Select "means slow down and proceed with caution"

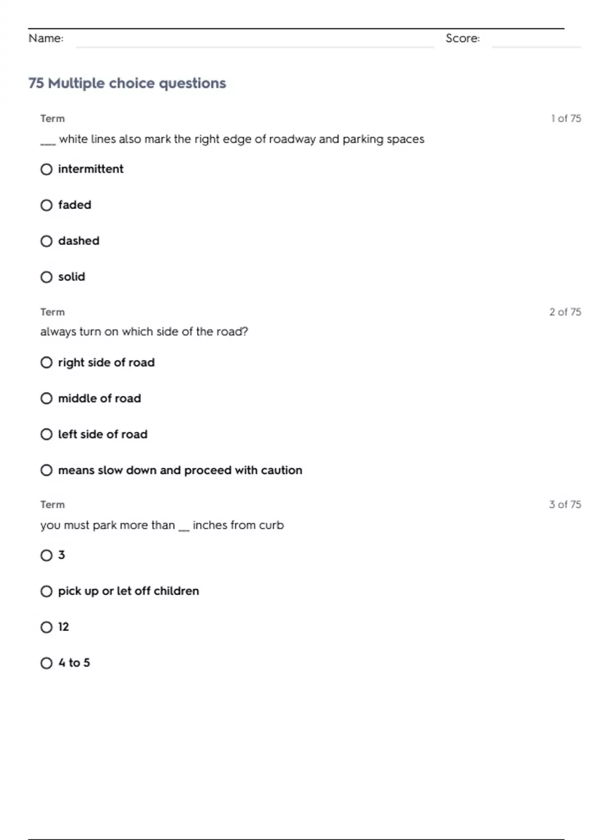point(46,470)
